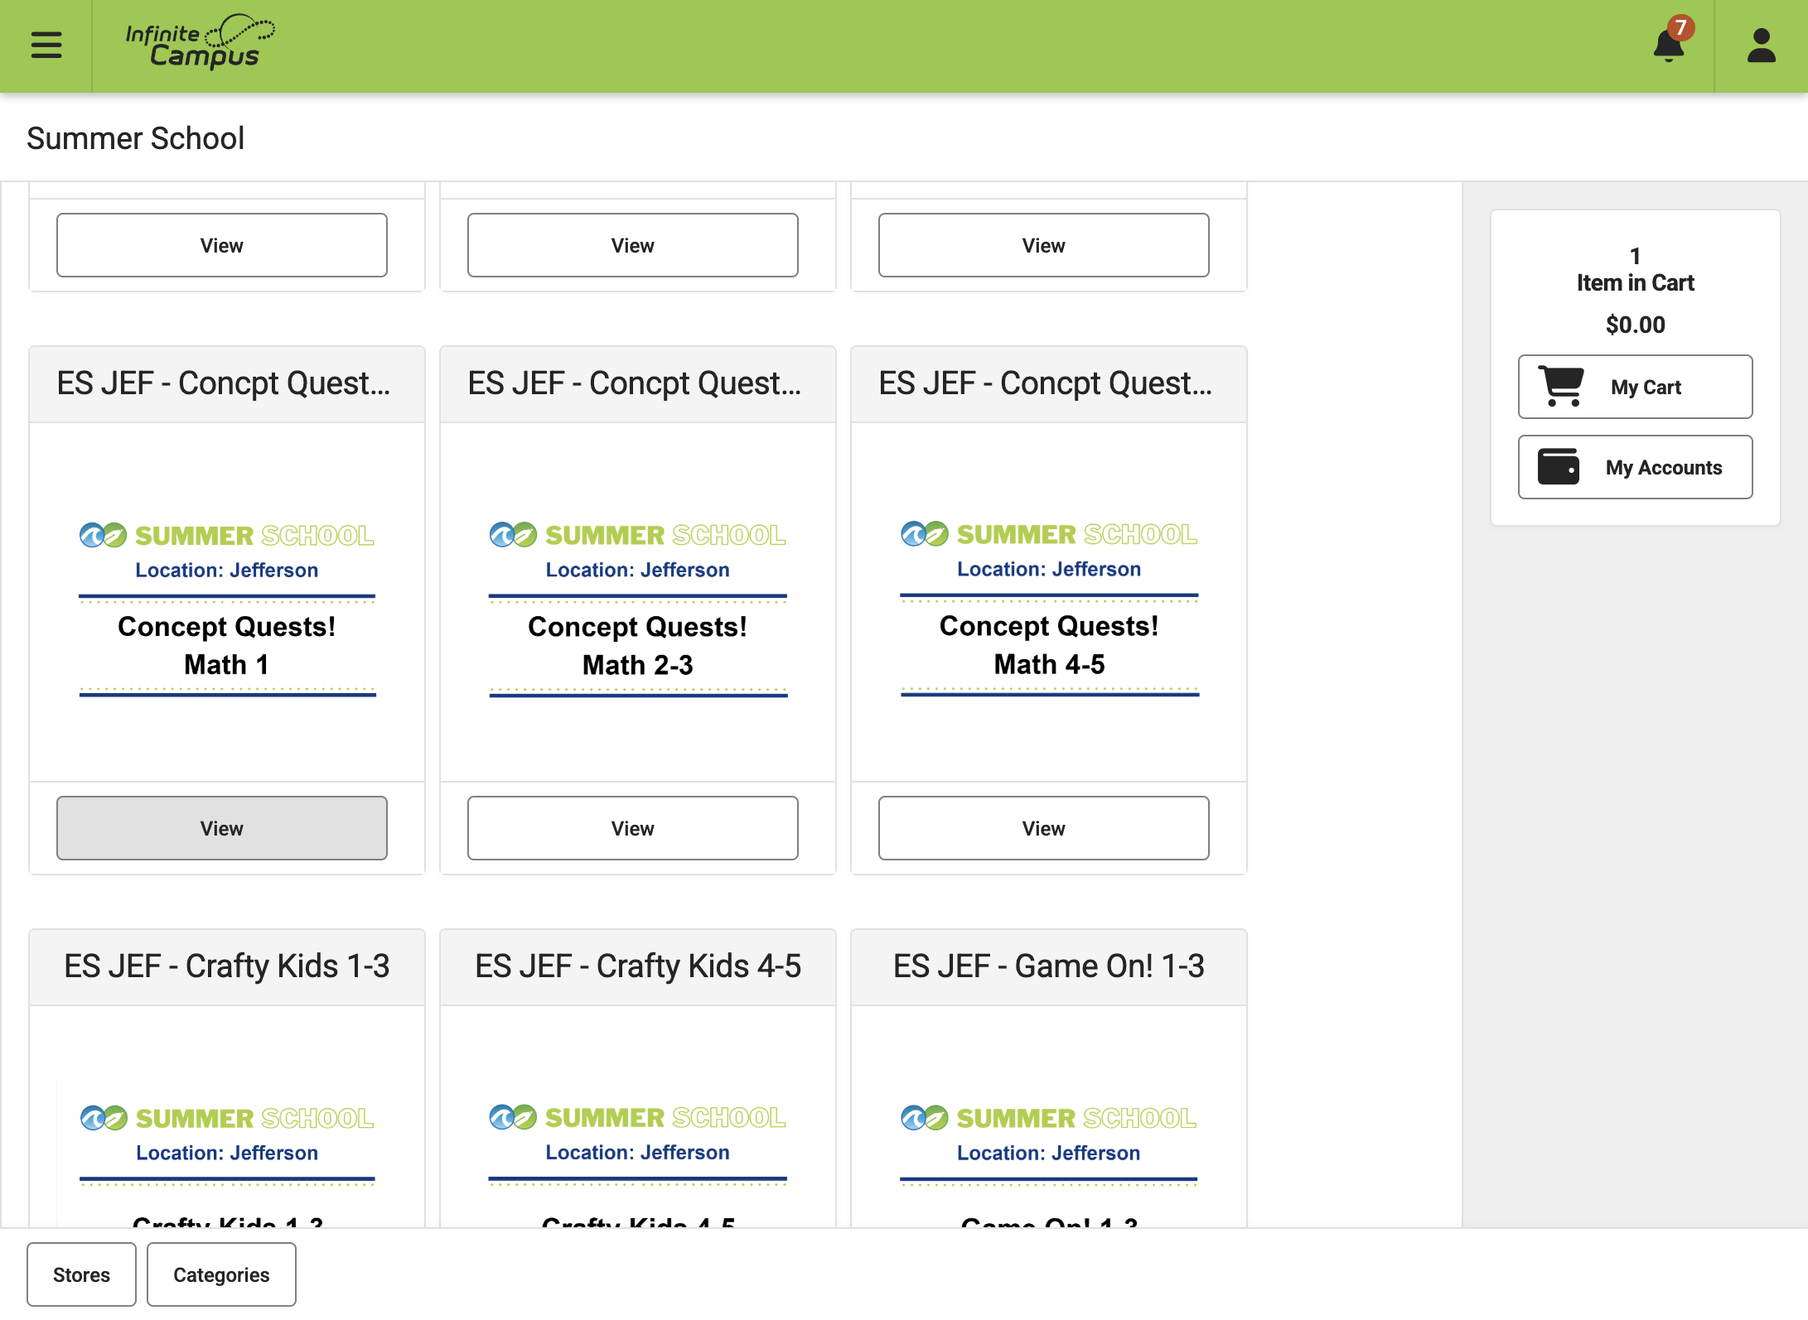
Task: View the Concept Quests Math 4-5 course
Action: pos(1043,828)
